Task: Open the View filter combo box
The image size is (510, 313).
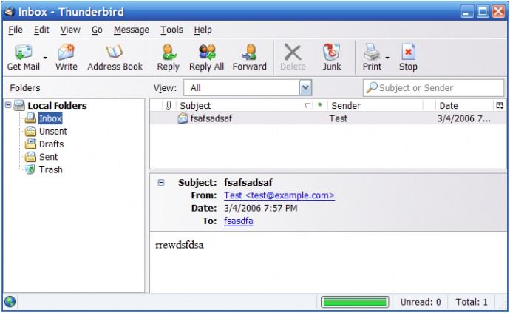Action: coord(248,87)
